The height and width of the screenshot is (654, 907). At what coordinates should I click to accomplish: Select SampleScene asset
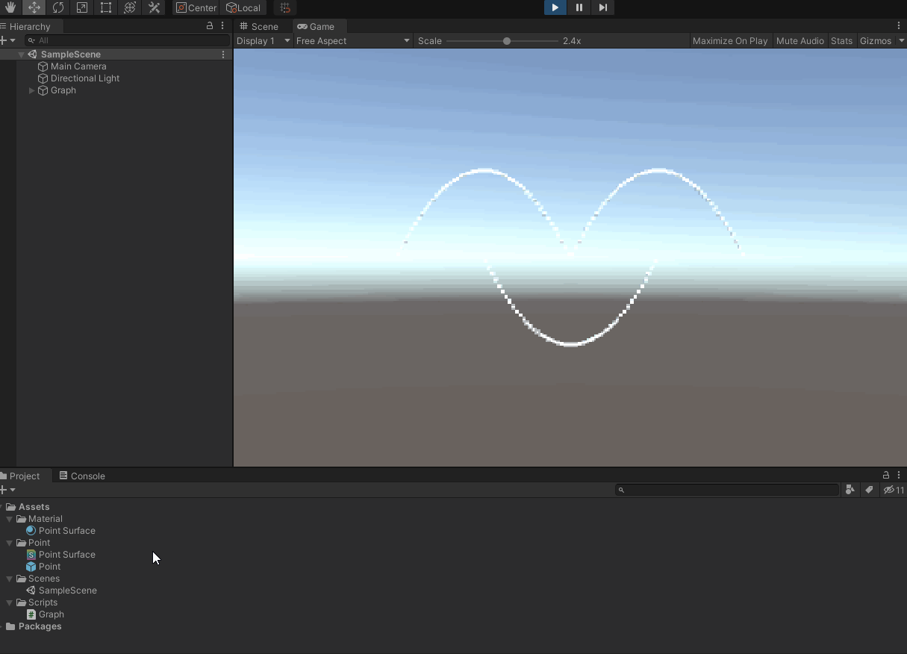click(x=61, y=591)
